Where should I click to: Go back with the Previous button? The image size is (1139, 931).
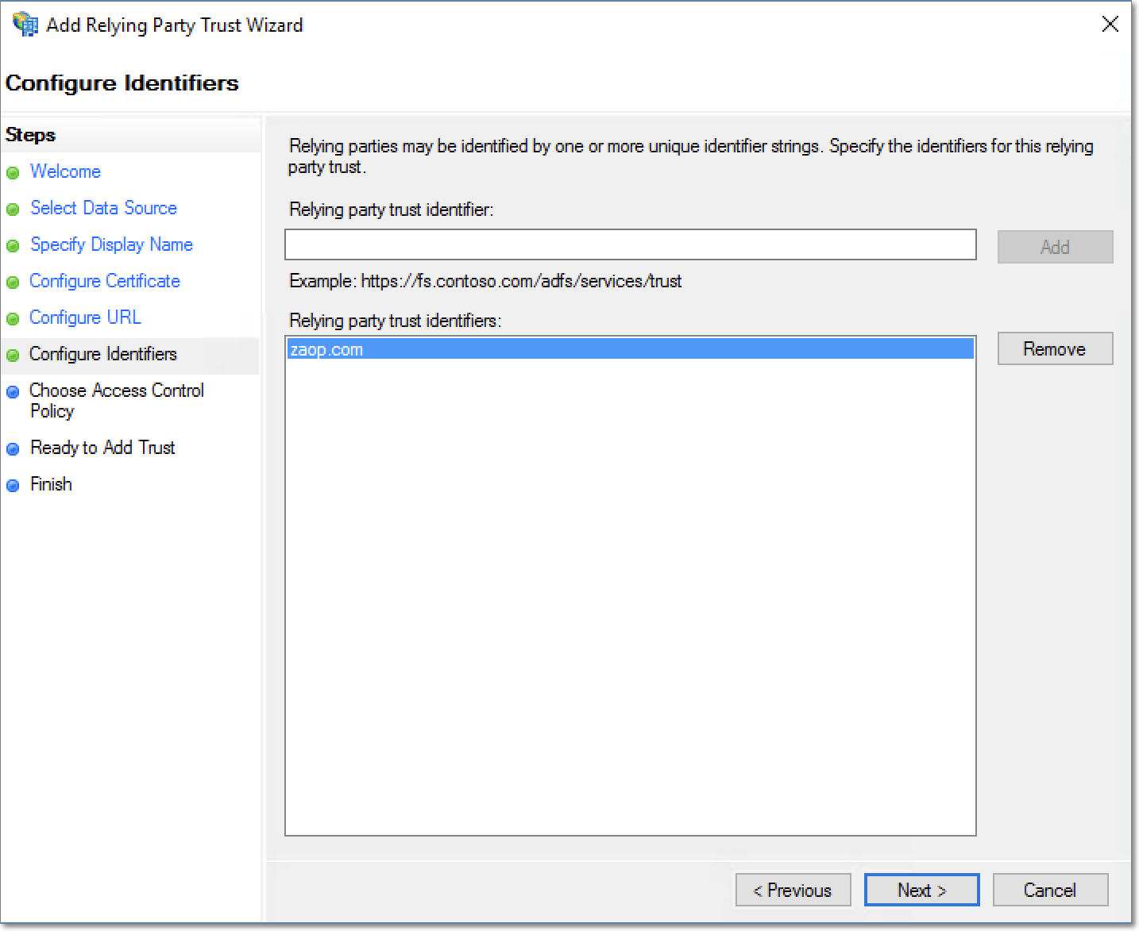click(x=793, y=890)
